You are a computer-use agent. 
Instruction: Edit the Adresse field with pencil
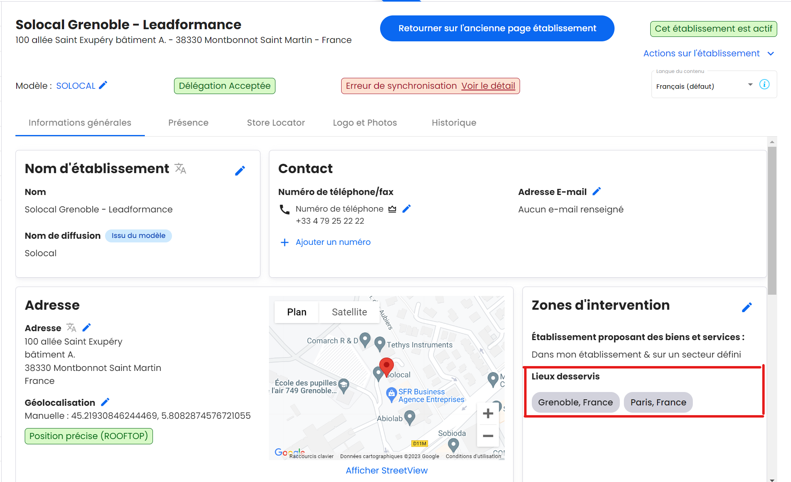pos(86,327)
